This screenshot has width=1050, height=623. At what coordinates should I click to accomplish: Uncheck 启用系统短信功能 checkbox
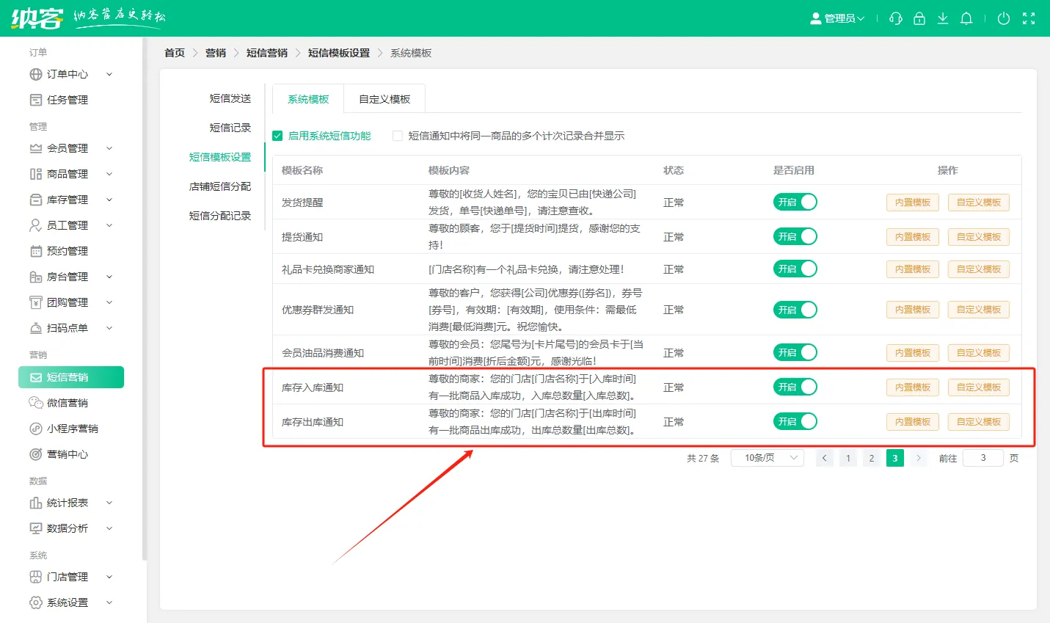pos(277,136)
